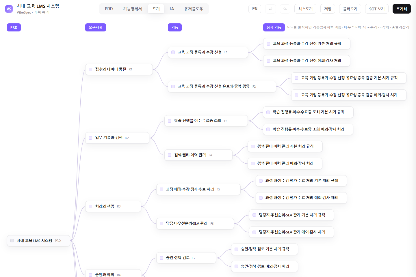Image resolution: width=416 pixels, height=277 pixels.
Task: Click the black 초기화 button
Action: (402, 9)
